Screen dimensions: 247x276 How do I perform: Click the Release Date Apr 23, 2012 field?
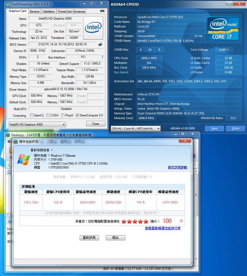[x=39, y=38]
